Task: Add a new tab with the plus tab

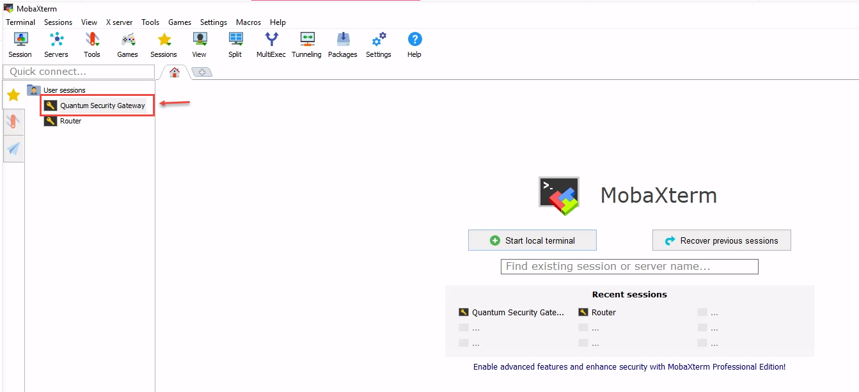Action: [x=201, y=72]
